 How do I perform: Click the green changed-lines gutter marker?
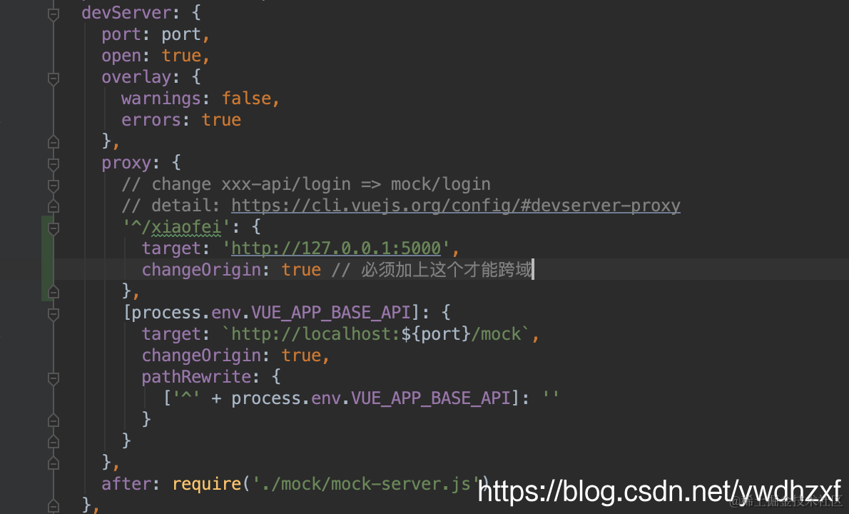(47, 258)
